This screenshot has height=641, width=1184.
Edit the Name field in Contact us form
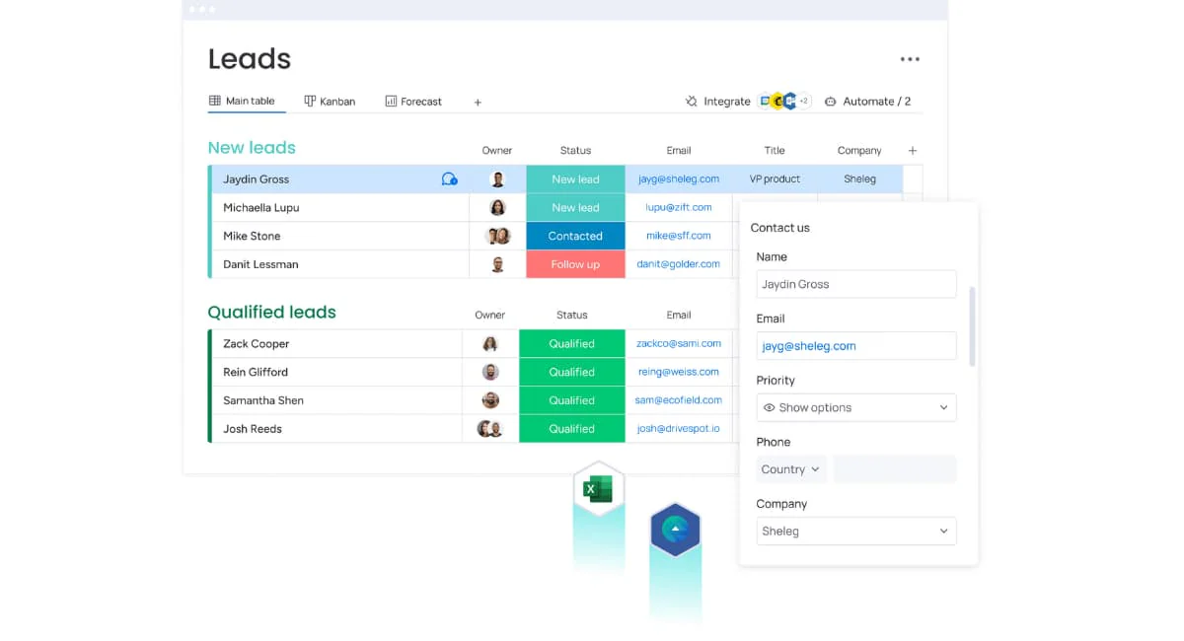(x=856, y=284)
